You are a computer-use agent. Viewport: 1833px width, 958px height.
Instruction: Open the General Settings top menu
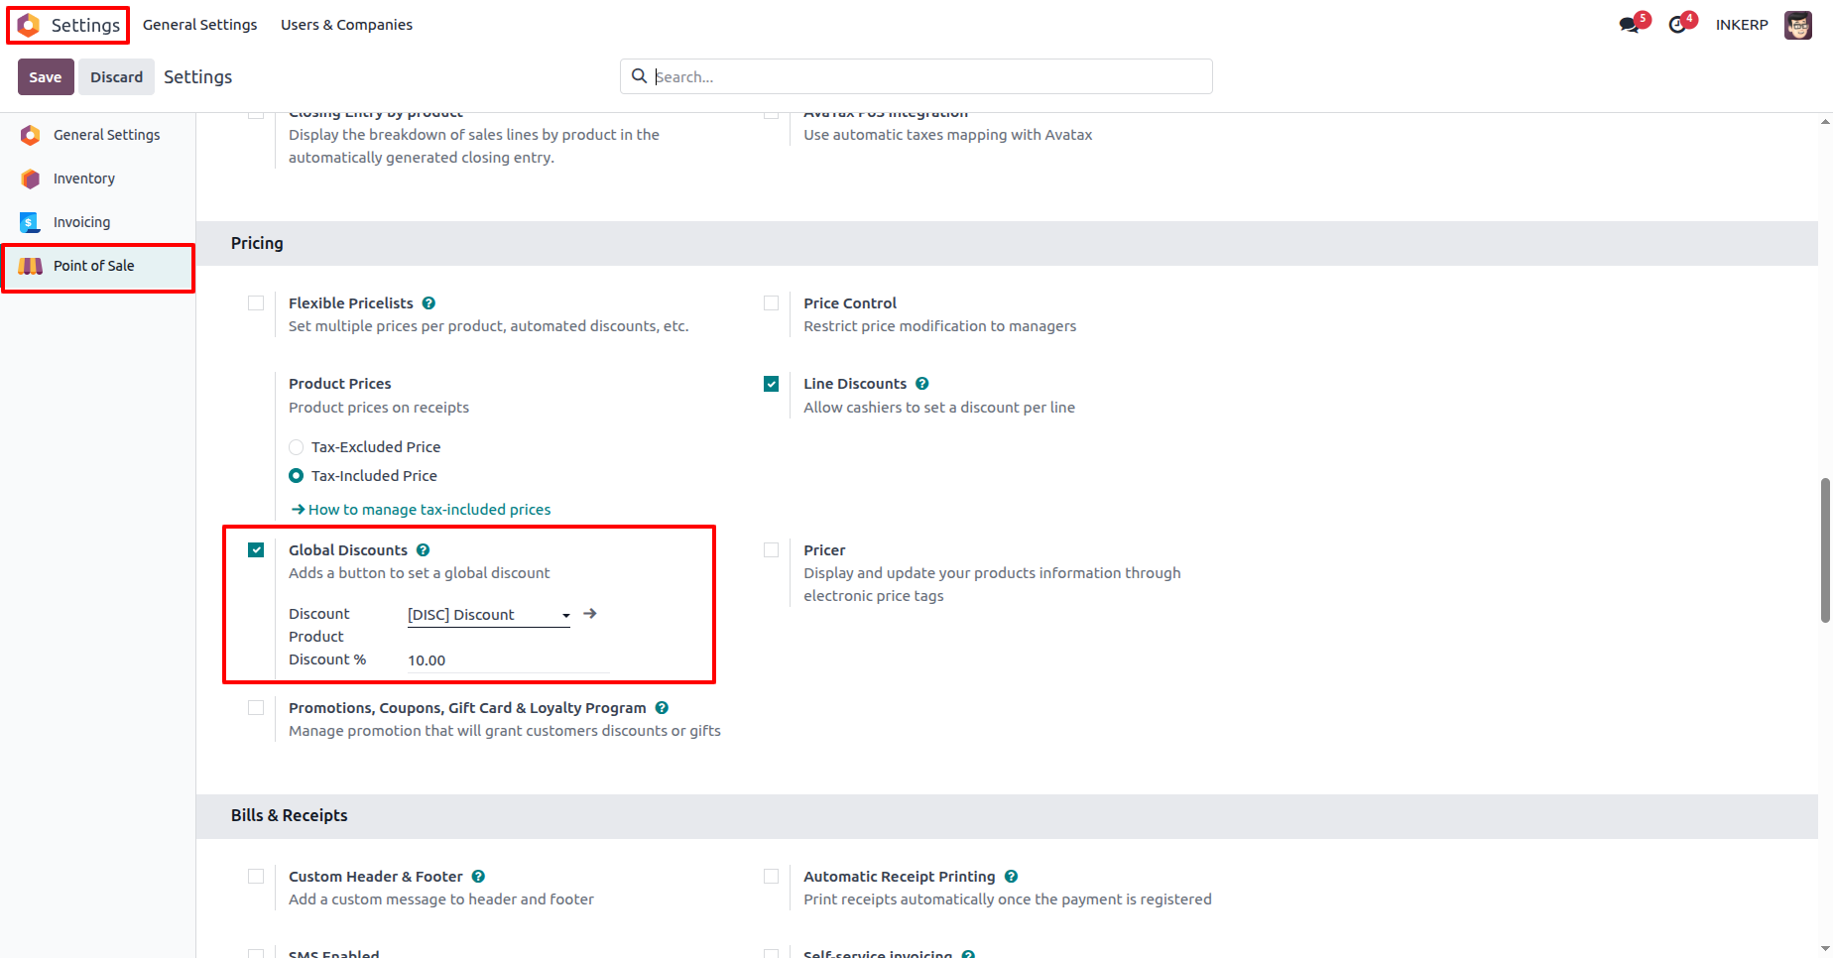click(199, 25)
